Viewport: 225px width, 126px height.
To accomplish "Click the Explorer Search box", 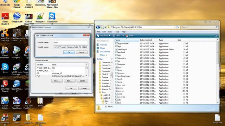I will coord(200,27).
